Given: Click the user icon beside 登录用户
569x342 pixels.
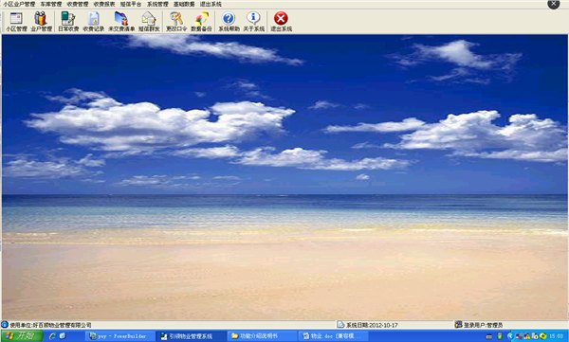Looking at the screenshot, I should (x=458, y=325).
